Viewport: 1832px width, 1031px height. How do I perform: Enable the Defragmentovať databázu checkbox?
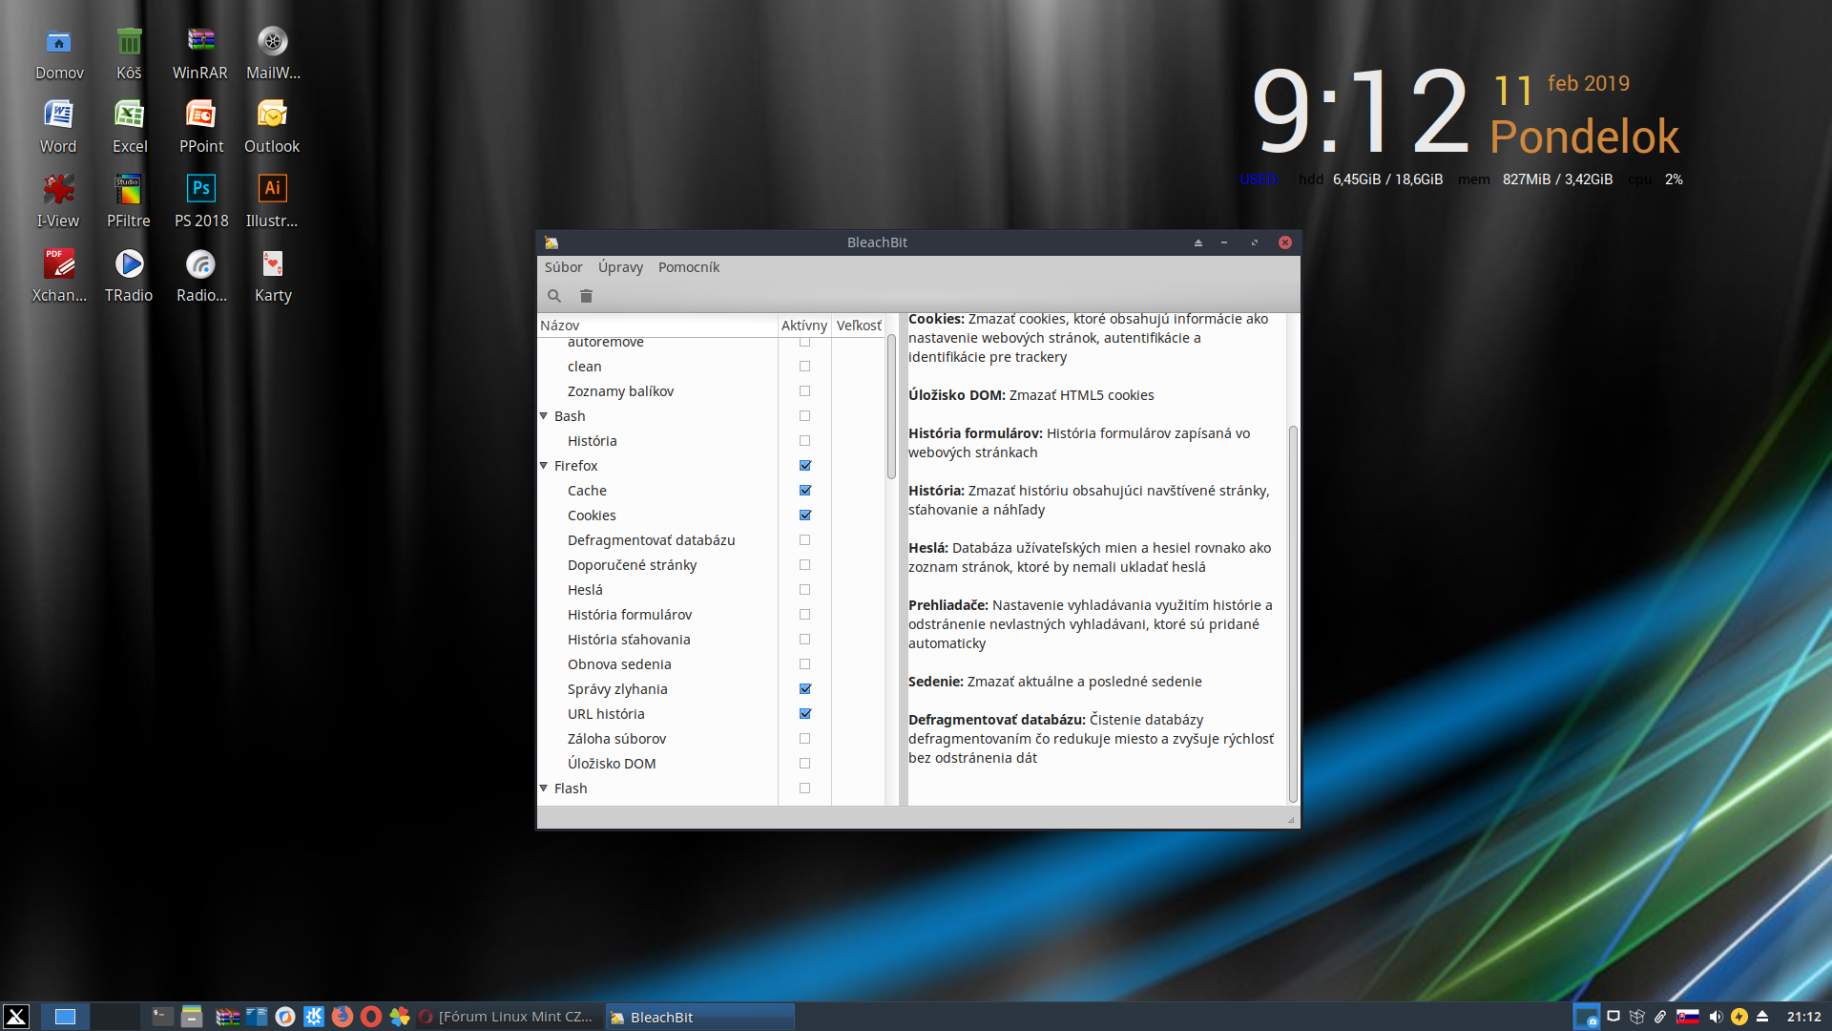[805, 540]
